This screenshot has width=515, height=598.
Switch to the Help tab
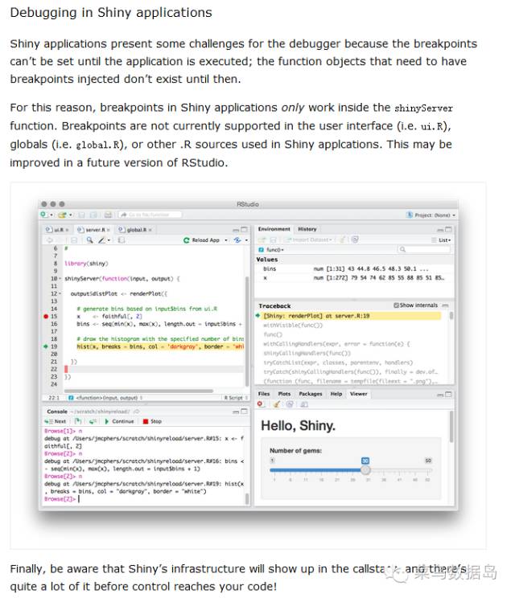(336, 394)
